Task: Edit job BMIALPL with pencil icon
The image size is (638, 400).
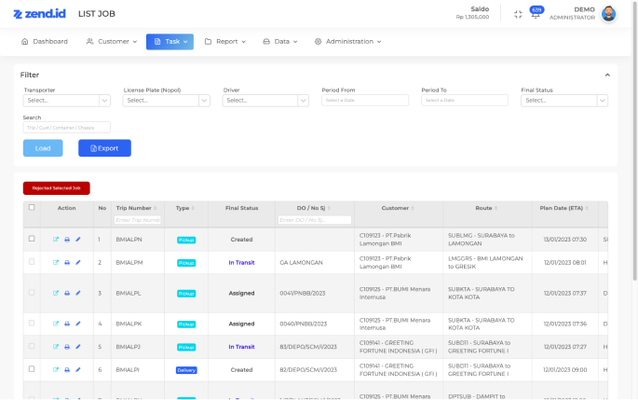Action: [78, 293]
